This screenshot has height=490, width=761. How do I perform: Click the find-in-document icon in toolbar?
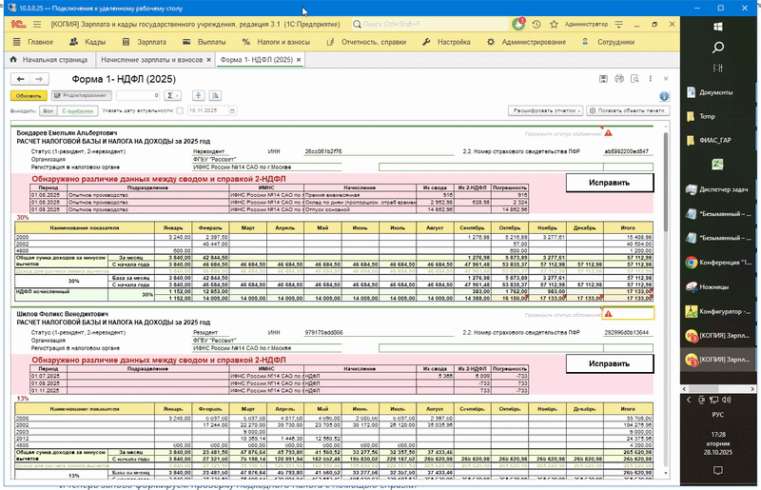point(216,96)
